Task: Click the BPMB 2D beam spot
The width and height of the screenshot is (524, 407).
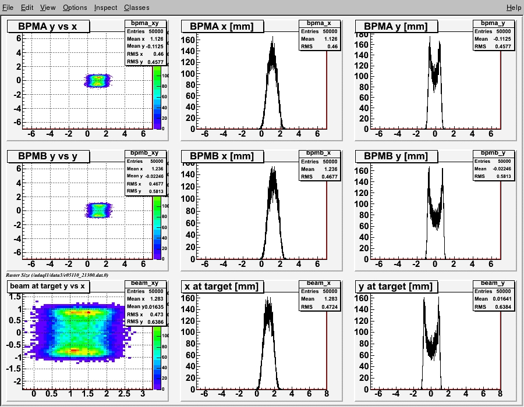Action: click(98, 210)
